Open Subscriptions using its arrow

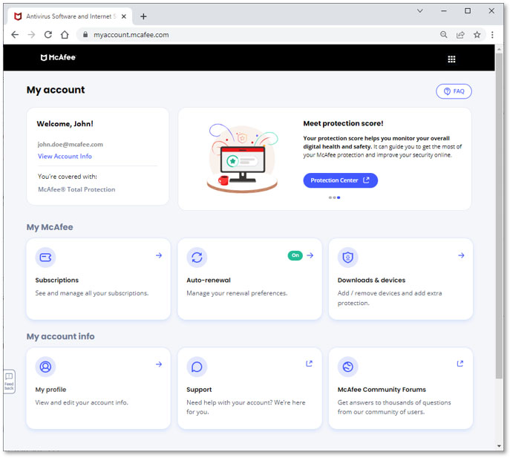click(159, 255)
